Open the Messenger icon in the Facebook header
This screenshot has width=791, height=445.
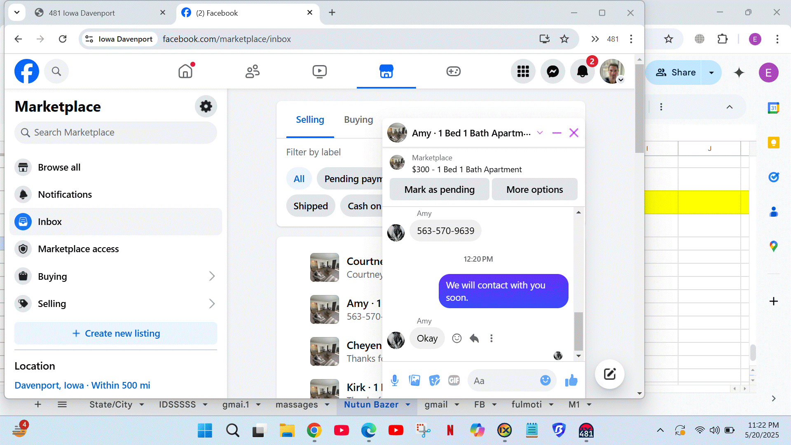(x=552, y=72)
